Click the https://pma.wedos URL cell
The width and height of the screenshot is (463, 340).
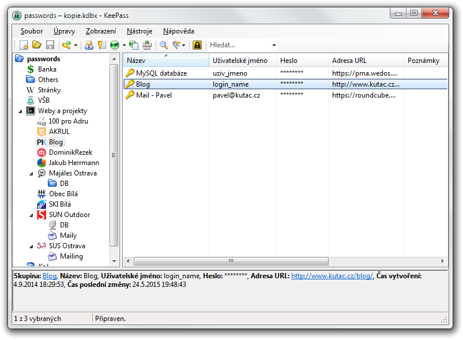[364, 73]
